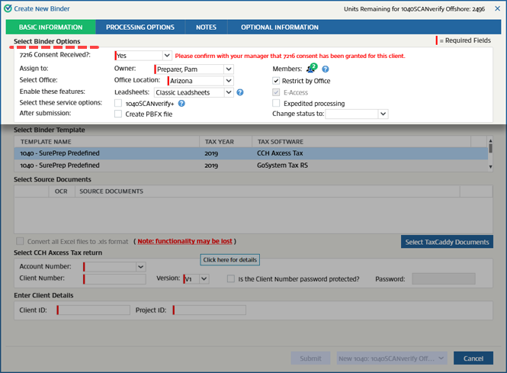Click the Client ID input field
This screenshot has height=373, width=507.
pos(93,310)
